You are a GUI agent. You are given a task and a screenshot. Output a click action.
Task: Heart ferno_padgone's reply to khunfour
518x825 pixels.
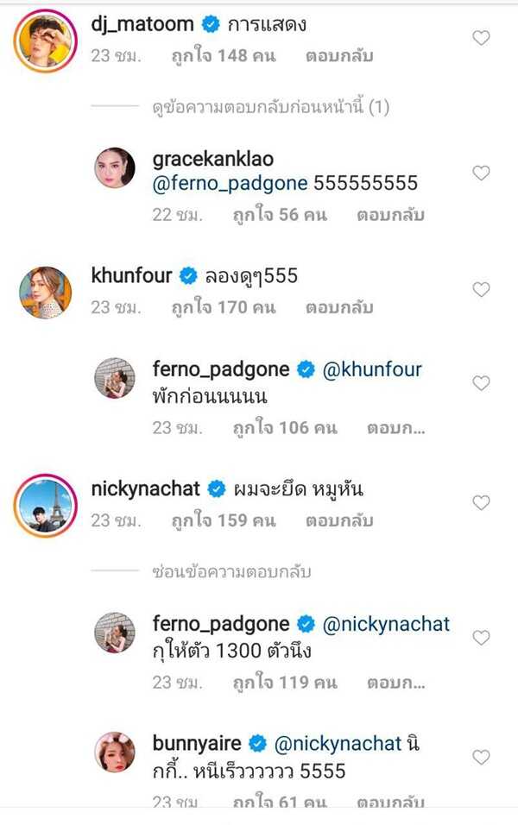(481, 383)
